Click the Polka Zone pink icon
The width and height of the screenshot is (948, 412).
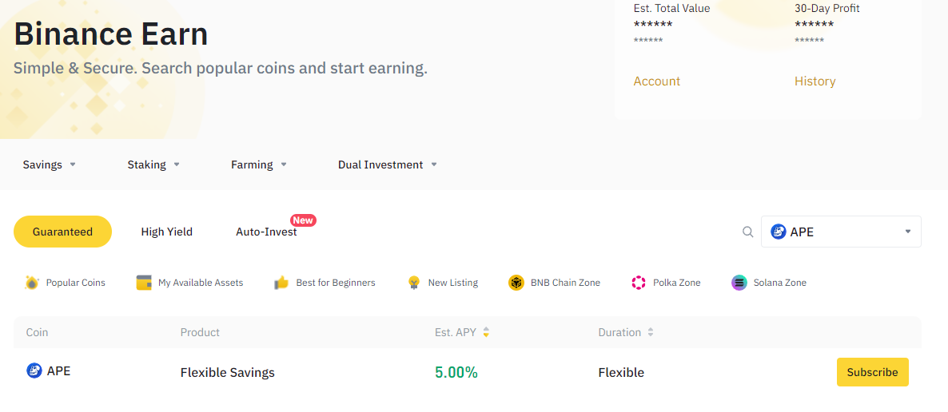(x=639, y=282)
